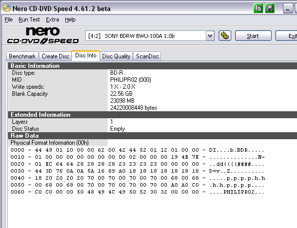Open the Help menu
The width and height of the screenshot is (297, 228).
tap(70, 19)
